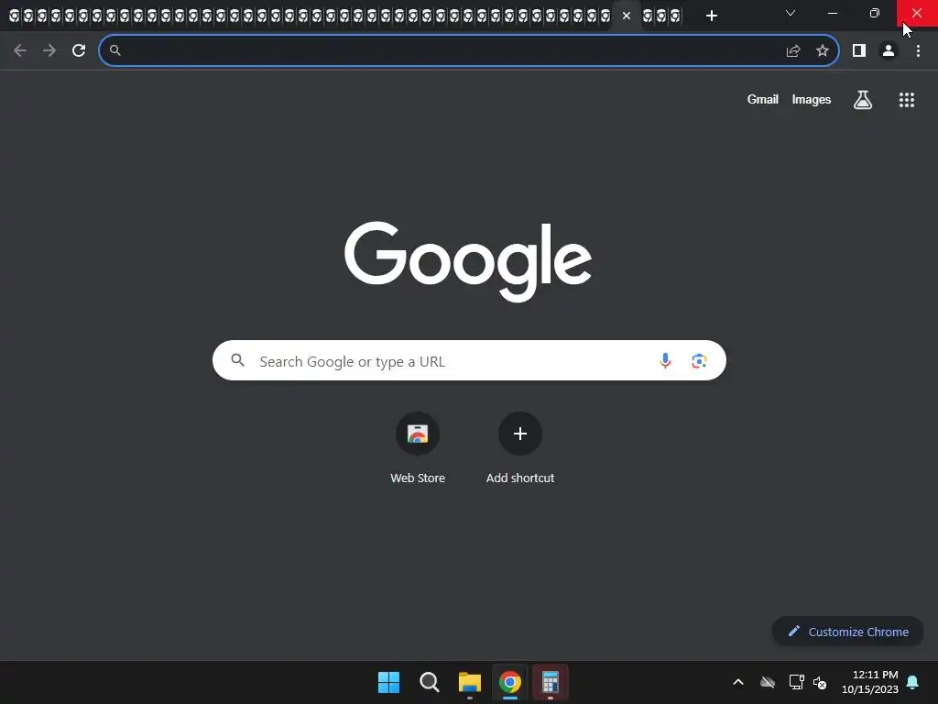Viewport: 938px width, 704px height.
Task: Click Customize Chrome button
Action: point(847,632)
